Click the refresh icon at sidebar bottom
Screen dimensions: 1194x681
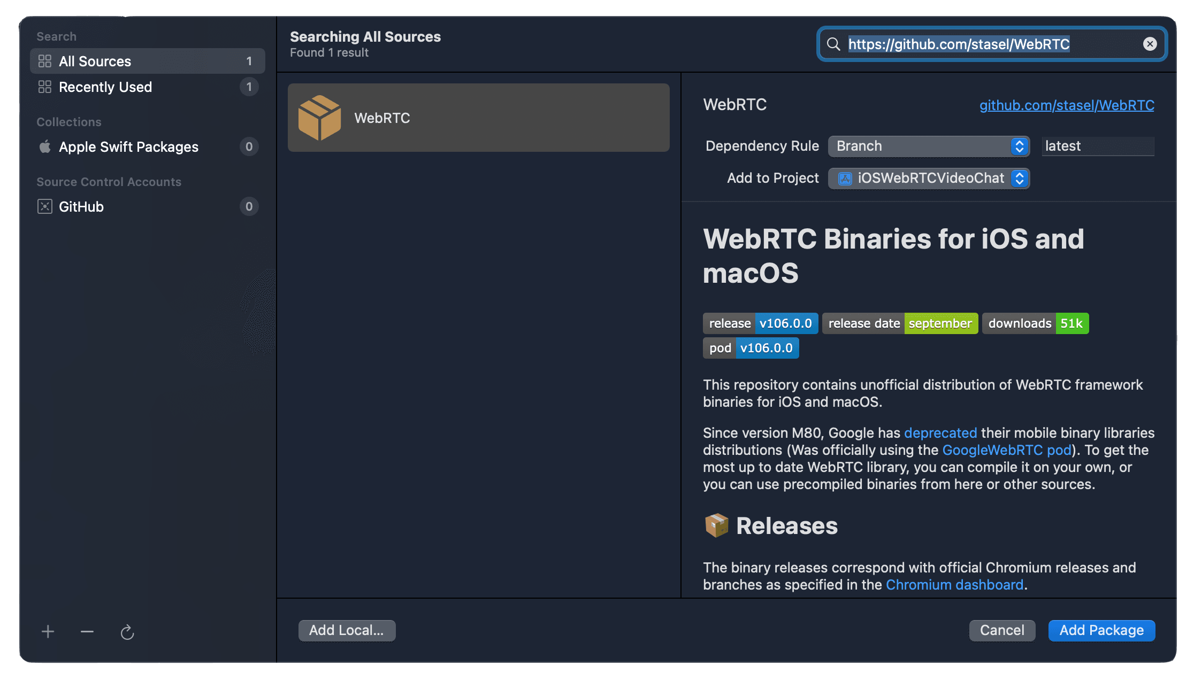tap(127, 632)
